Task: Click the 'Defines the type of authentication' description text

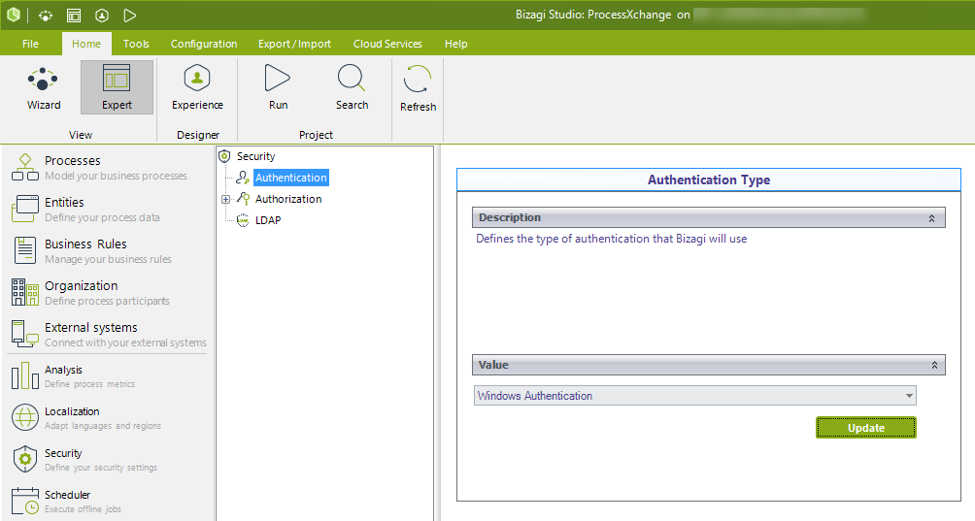Action: 611,239
